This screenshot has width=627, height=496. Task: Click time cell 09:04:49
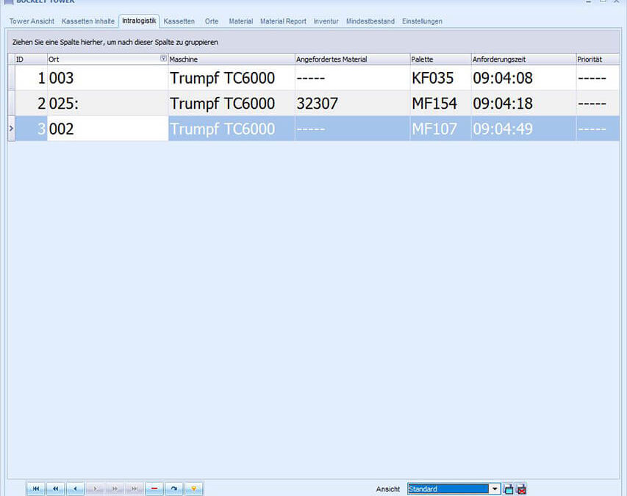tap(524, 129)
